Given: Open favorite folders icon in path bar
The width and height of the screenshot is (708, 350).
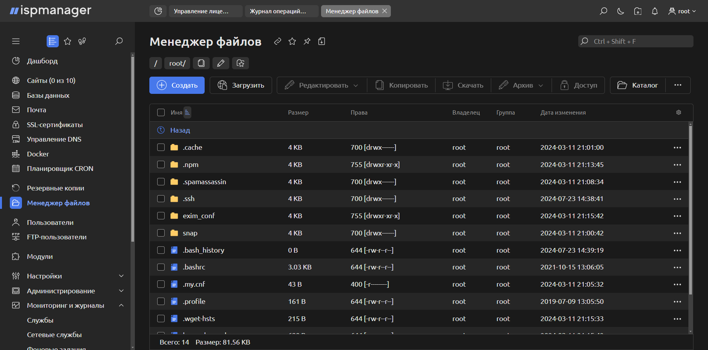Looking at the screenshot, I should pos(240,63).
